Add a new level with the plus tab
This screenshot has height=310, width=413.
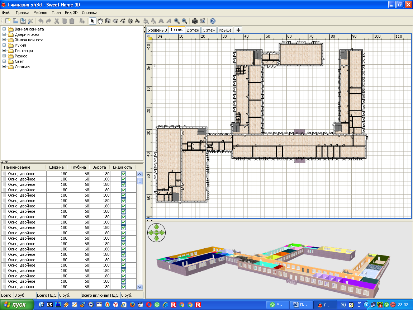click(x=238, y=30)
